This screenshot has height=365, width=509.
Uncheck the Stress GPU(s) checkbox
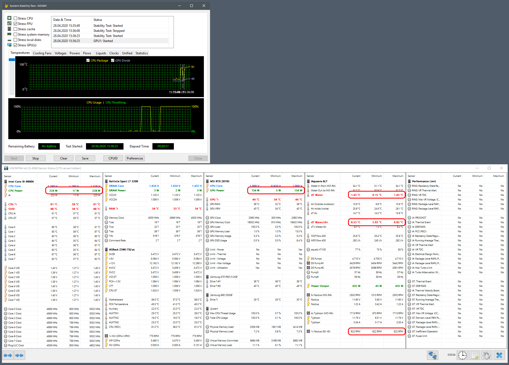pos(16,45)
